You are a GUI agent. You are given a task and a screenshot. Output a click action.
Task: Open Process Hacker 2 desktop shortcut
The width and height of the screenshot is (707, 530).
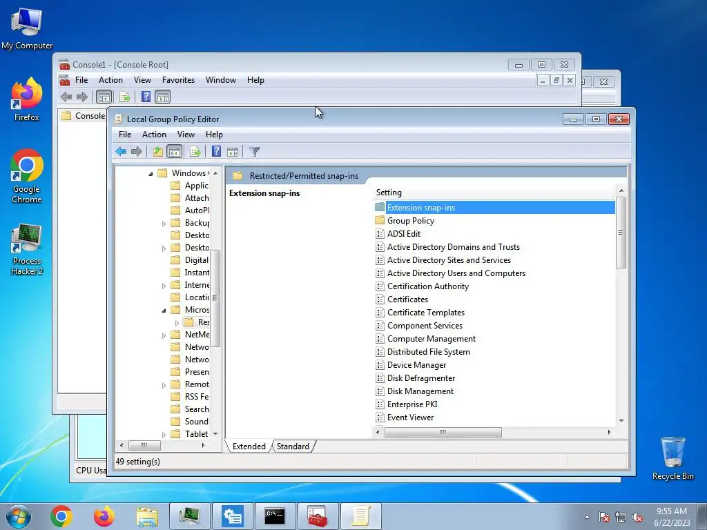[27, 249]
